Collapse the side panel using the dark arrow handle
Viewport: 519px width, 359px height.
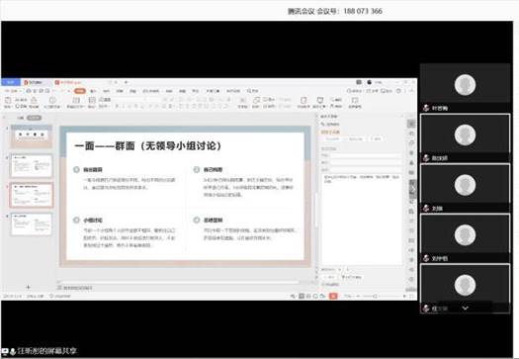pos(413,189)
